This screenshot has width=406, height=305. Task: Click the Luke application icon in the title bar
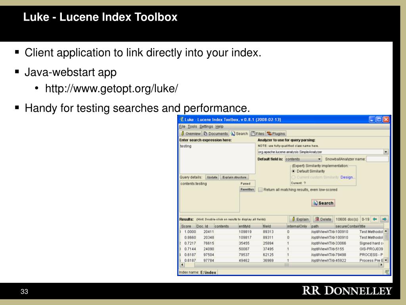182,119
